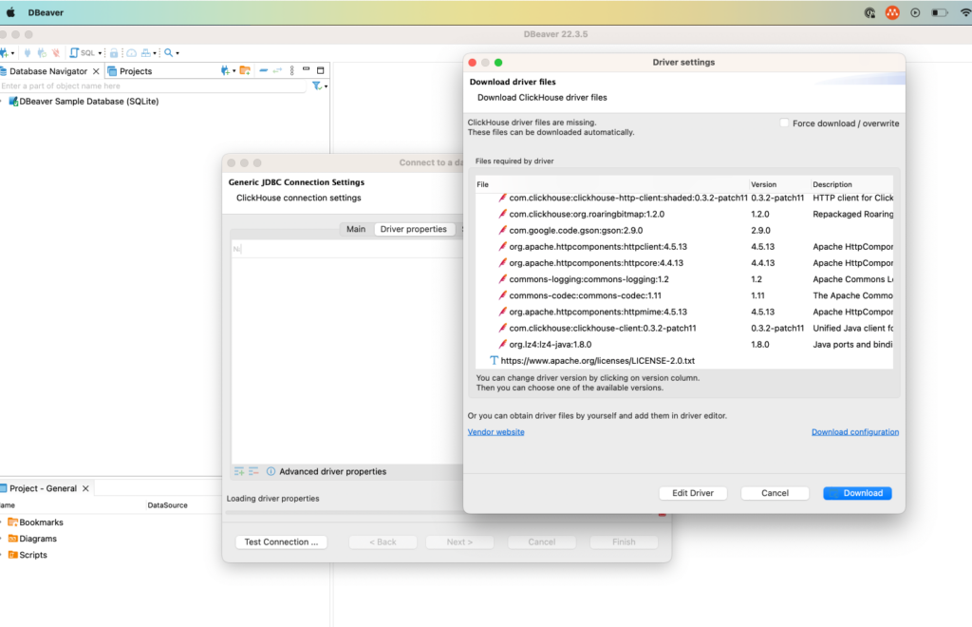Image resolution: width=972 pixels, height=627 pixels.
Task: Click the red Disconnect icon in main toolbar
Action: point(56,52)
